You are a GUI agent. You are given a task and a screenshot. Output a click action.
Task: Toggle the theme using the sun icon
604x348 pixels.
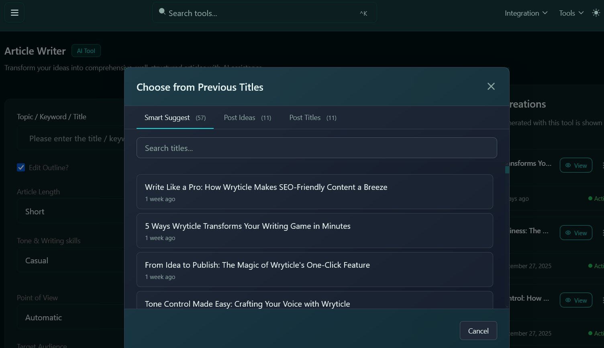click(x=596, y=12)
